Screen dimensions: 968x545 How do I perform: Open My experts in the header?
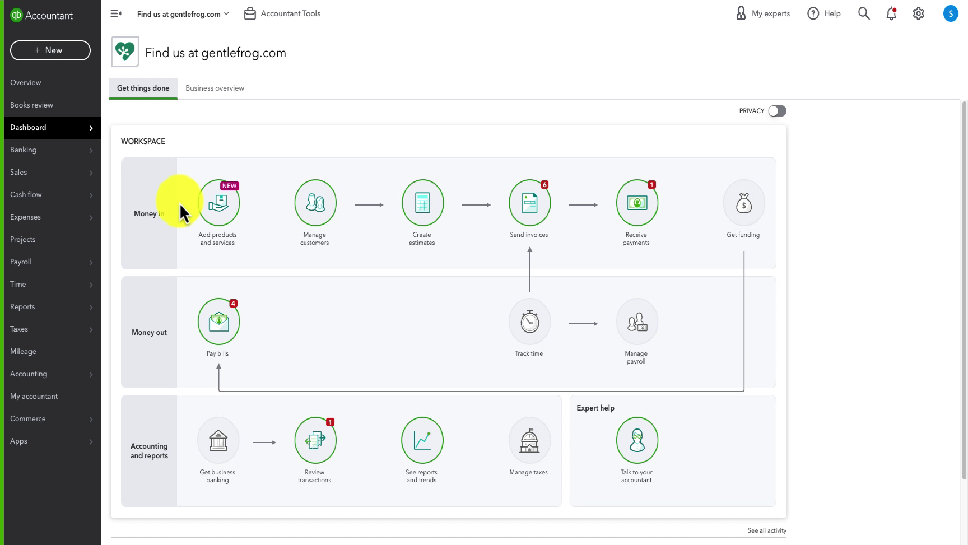pos(763,13)
